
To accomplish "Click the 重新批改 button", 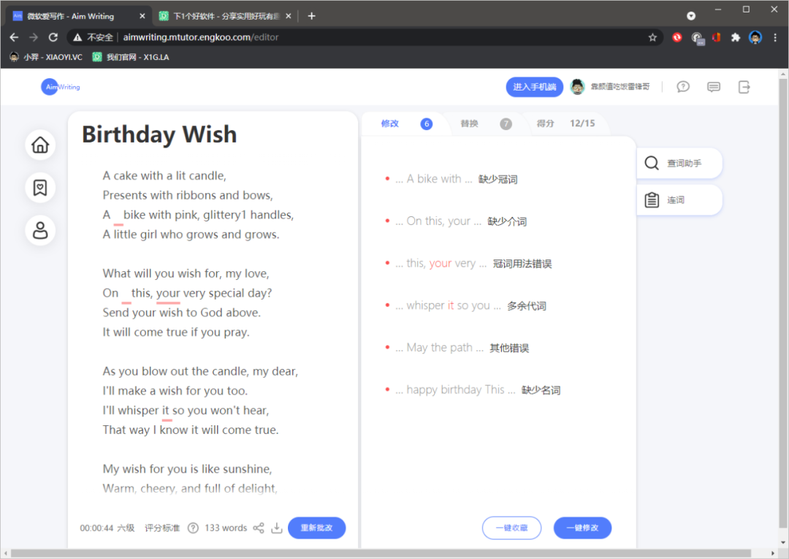I will tap(316, 528).
